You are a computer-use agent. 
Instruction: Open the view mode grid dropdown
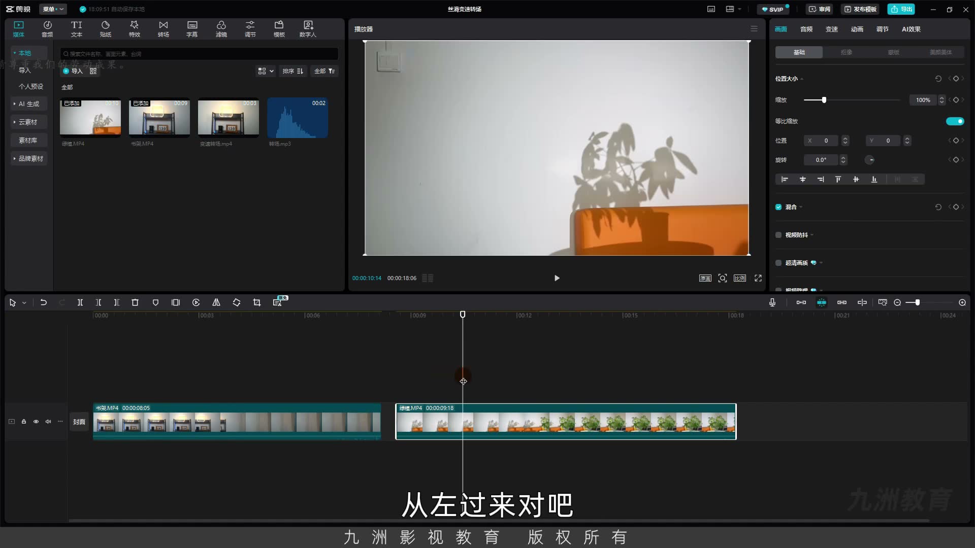point(266,71)
